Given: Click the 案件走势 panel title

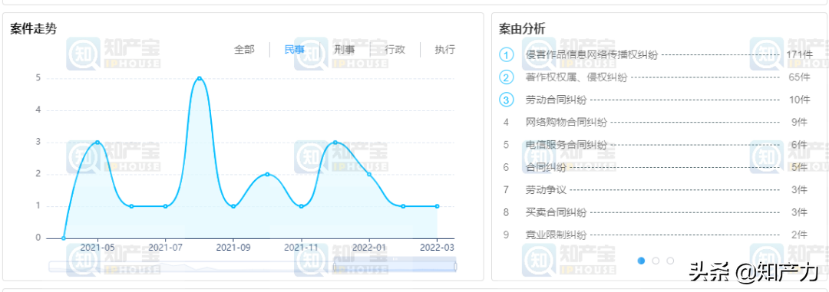Looking at the screenshot, I should [33, 29].
